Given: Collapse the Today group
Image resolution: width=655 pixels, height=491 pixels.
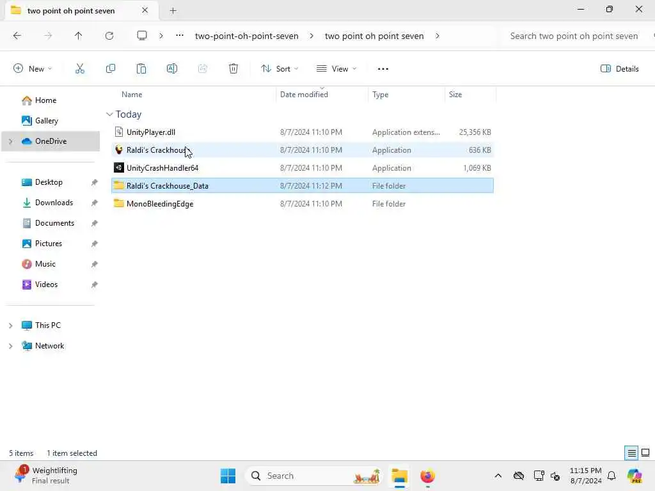Looking at the screenshot, I should 109,114.
